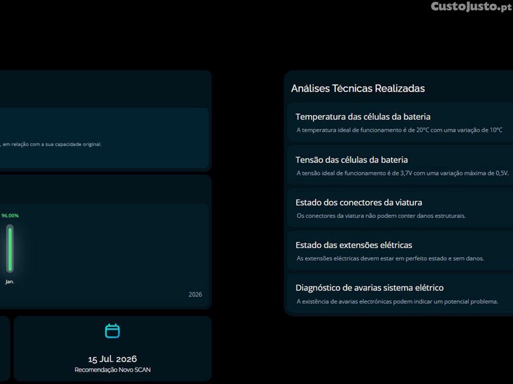Click the 3,7V ideal voltage description
Screen dimensions: 513x384
tap(402, 173)
